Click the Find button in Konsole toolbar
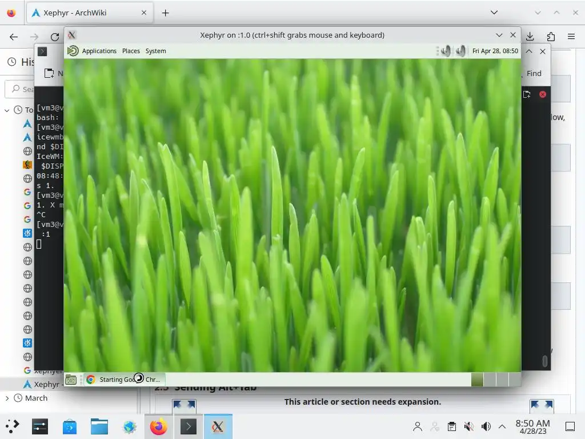Screen dimensions: 585x439 [534, 74]
